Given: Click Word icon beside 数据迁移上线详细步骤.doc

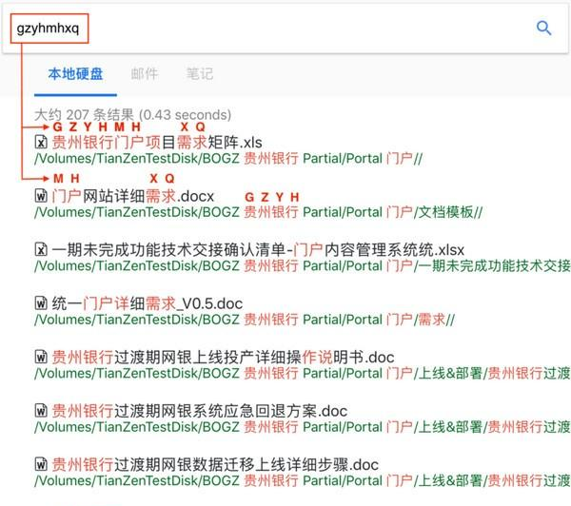Looking at the screenshot, I should [41, 464].
